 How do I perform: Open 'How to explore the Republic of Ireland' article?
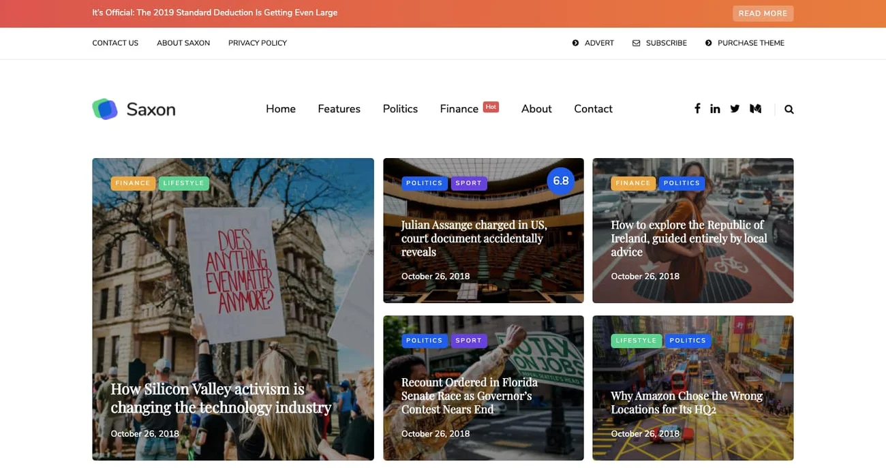689,238
